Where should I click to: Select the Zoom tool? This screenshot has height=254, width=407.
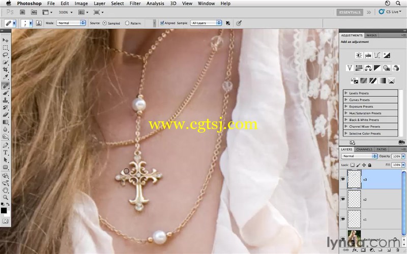6,198
